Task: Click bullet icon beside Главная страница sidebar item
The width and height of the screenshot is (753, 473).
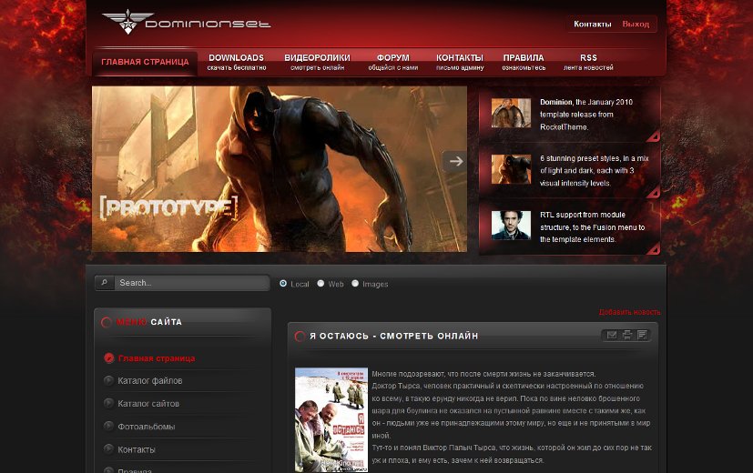Action: 109,357
